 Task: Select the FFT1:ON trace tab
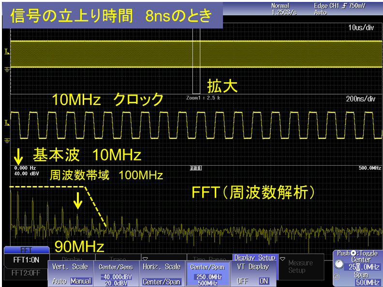tap(26, 260)
